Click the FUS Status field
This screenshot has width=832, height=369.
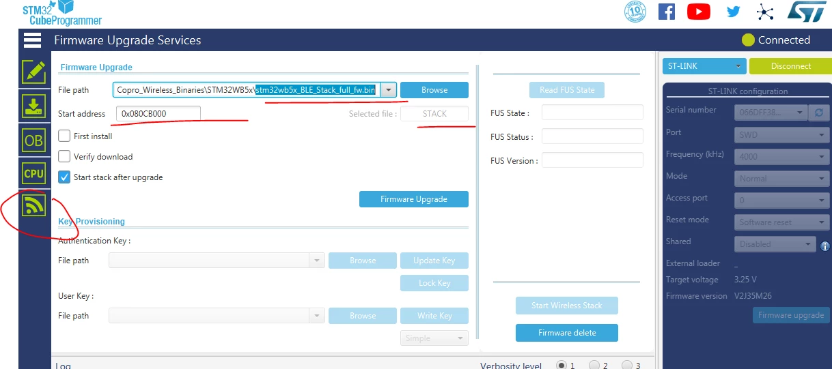[592, 136]
